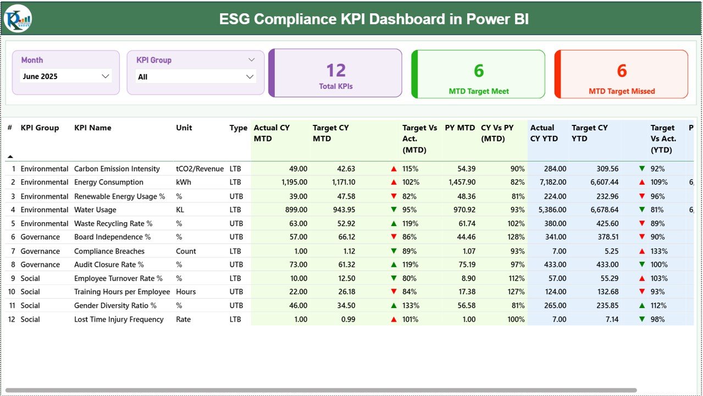Click the Actual CY MTD column header
The image size is (703, 396).
[x=273, y=133]
